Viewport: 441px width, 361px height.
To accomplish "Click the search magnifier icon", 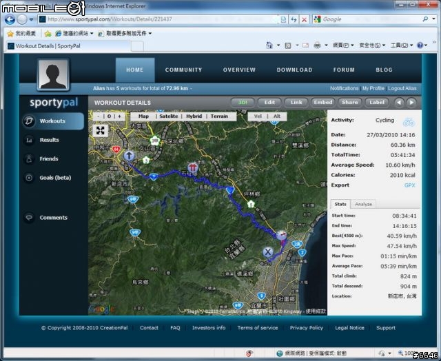I will pos(425,19).
